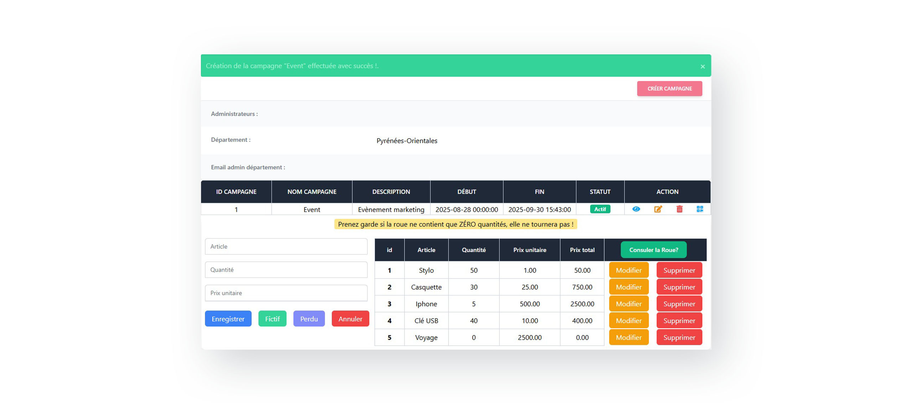Click the orange edit pencil icon for the campaign

tap(658, 209)
